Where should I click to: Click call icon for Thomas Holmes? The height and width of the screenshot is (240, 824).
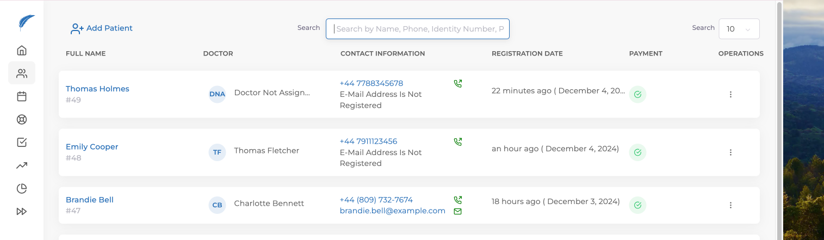(x=457, y=84)
